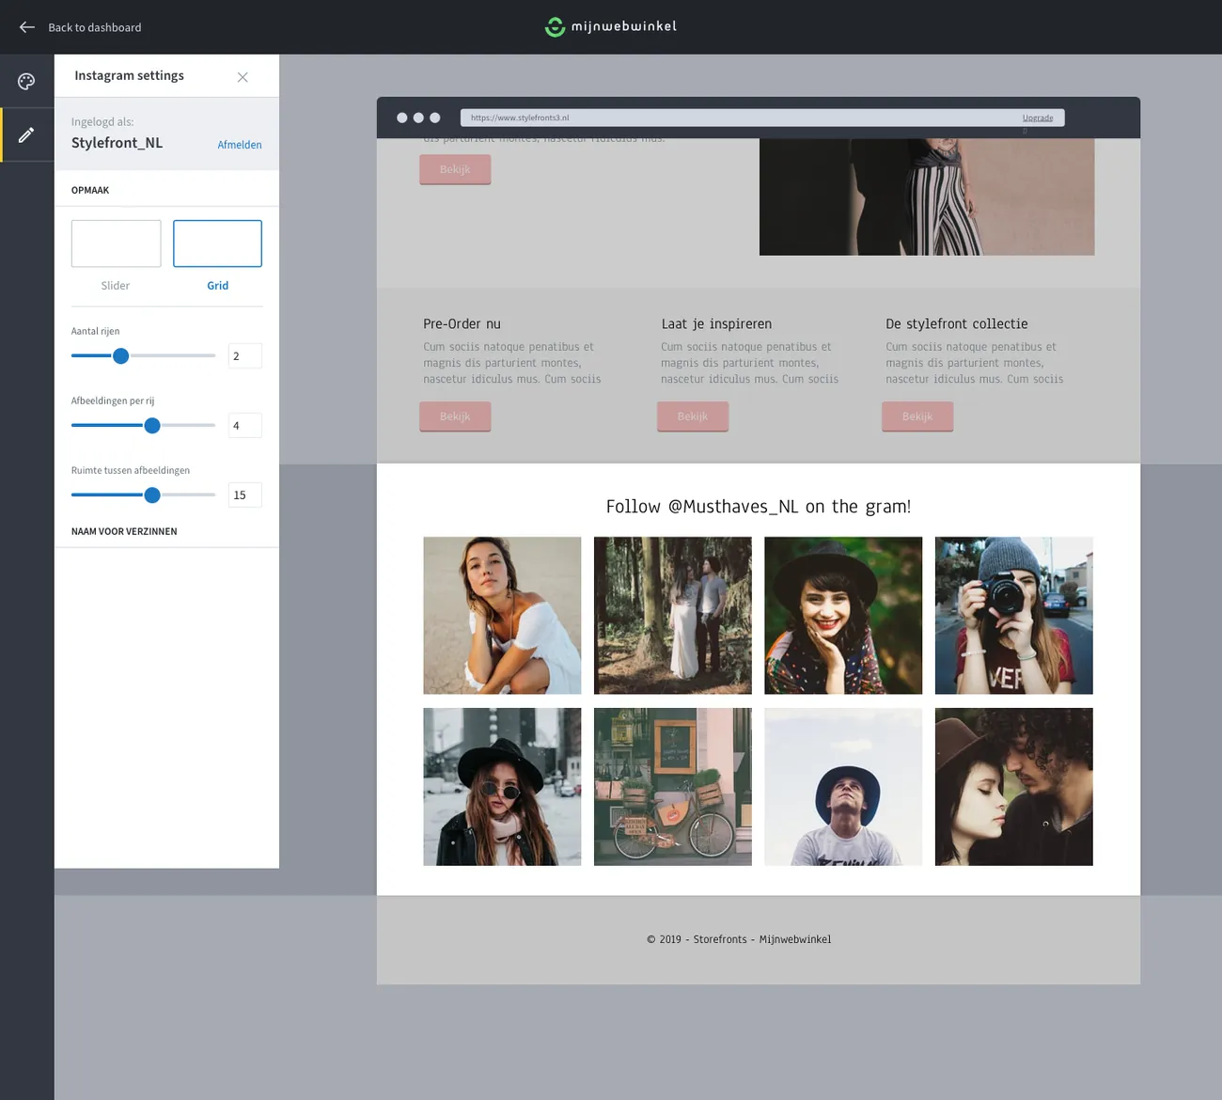Open the bicycle storefront photo

click(x=673, y=787)
